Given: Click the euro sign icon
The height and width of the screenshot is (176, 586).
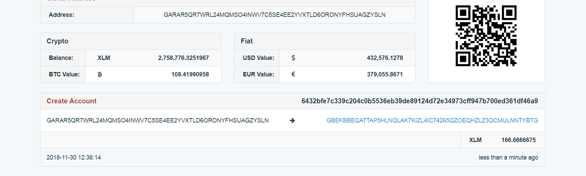Looking at the screenshot, I should pyautogui.click(x=293, y=74).
